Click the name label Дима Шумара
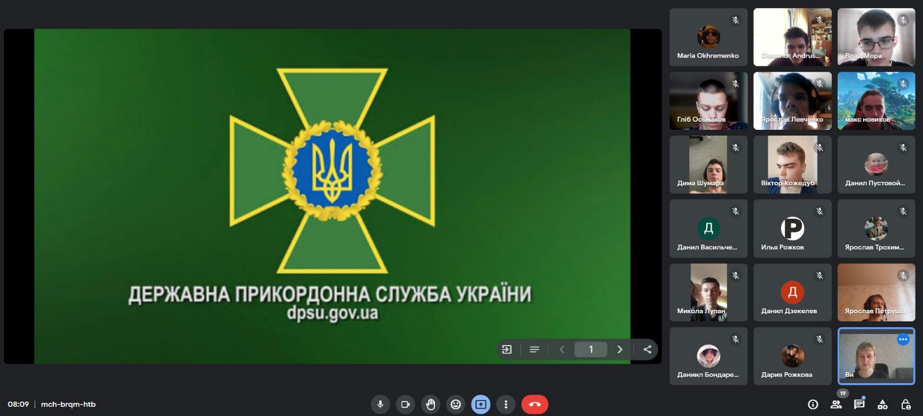Image resolution: width=923 pixels, height=416 pixels. pyautogui.click(x=700, y=183)
